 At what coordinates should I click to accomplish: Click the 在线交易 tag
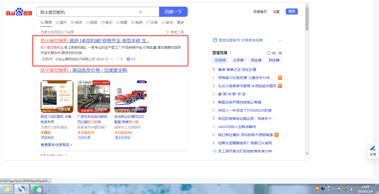point(84,138)
